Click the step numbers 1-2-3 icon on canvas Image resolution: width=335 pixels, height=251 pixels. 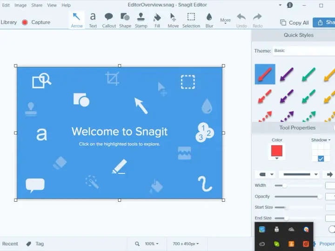(205, 132)
